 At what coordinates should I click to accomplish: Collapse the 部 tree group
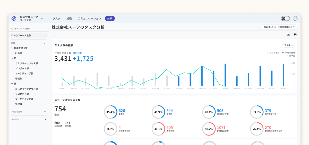point(12,58)
